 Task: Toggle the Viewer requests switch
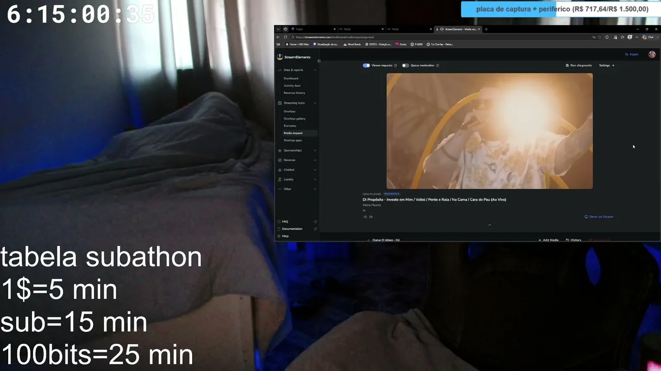pos(367,65)
